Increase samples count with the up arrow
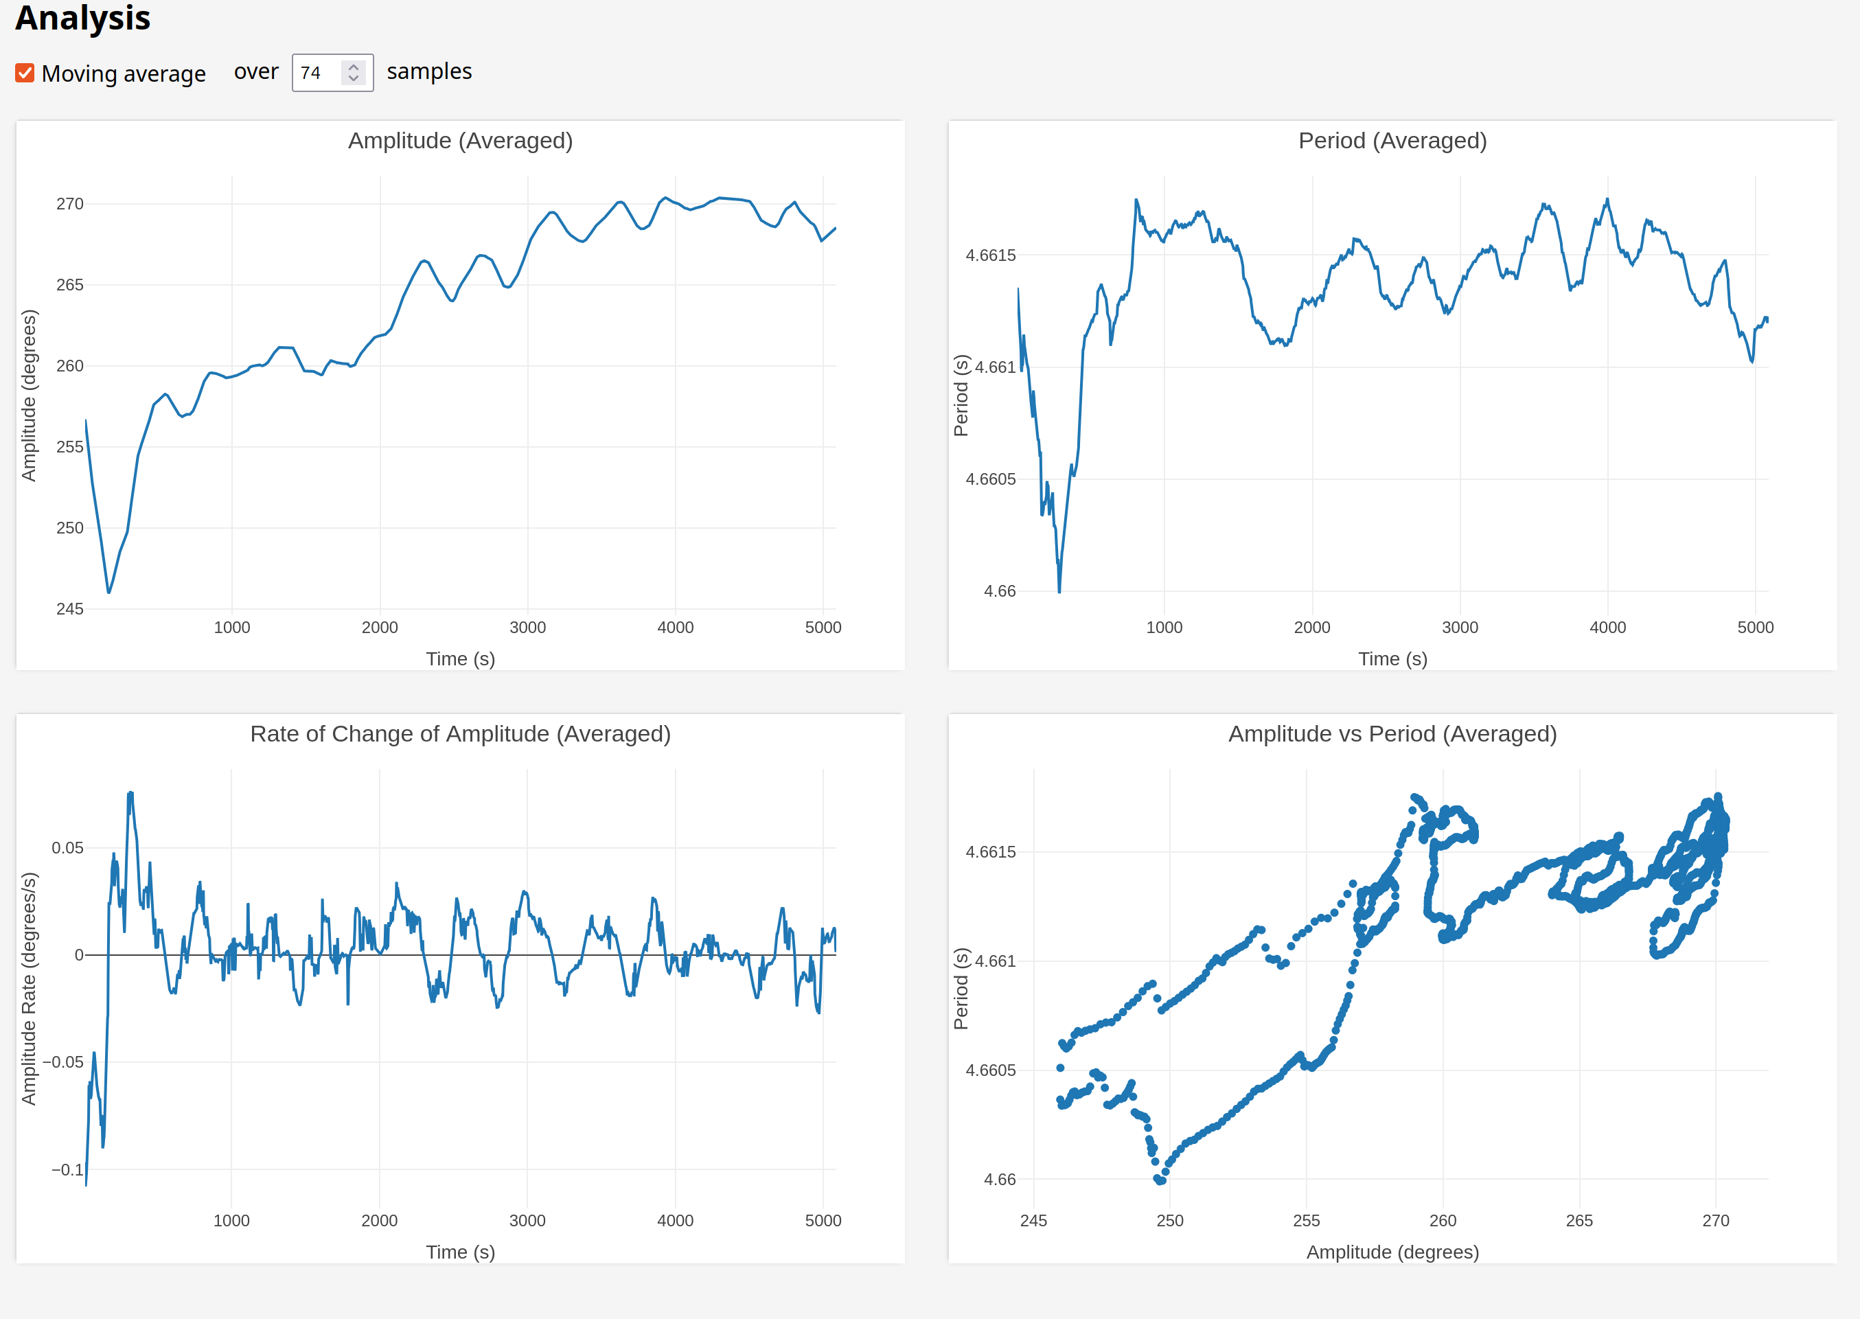Image resolution: width=1860 pixels, height=1319 pixels. 354,67
